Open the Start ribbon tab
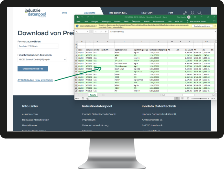 [86, 21]
